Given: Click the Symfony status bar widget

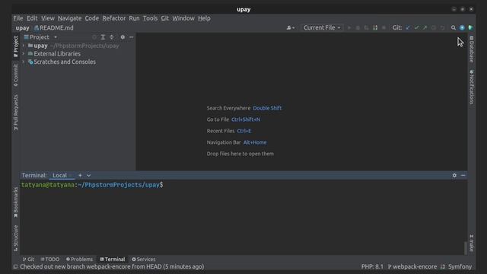Looking at the screenshot, I should click(460, 266).
